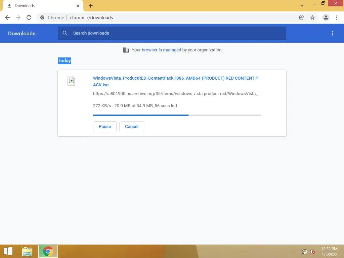
Task: Click the Chrome taskbar icon
Action: (x=48, y=251)
